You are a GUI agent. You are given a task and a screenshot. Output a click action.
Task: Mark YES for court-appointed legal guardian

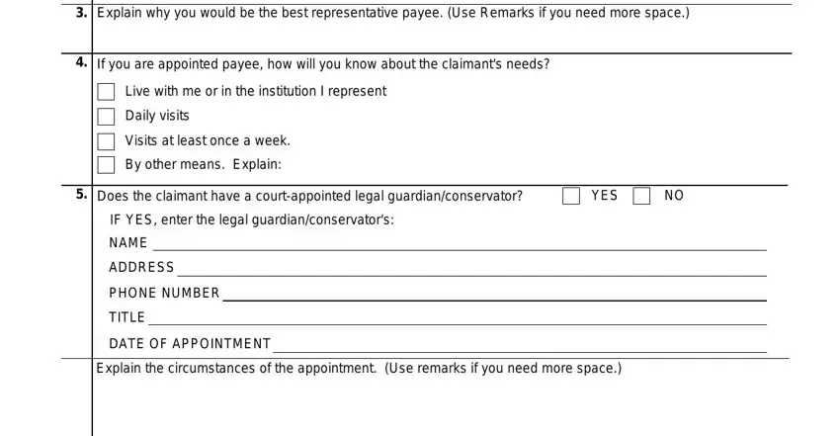click(x=571, y=196)
